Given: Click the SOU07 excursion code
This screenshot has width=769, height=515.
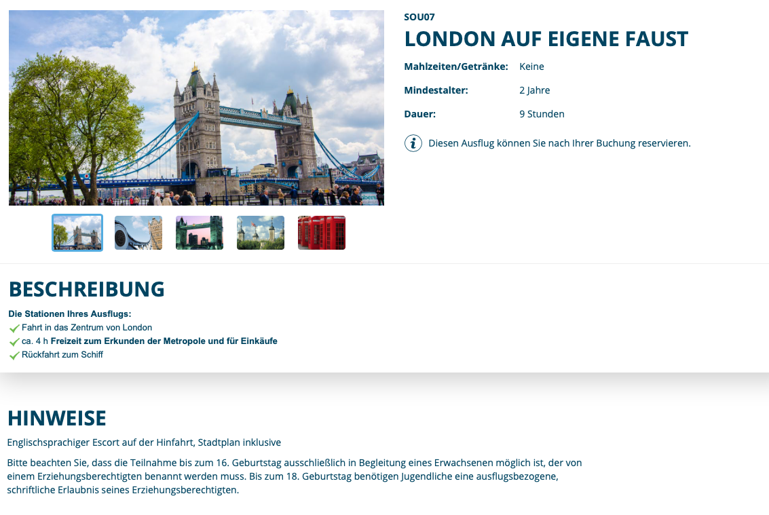Looking at the screenshot, I should 419,17.
